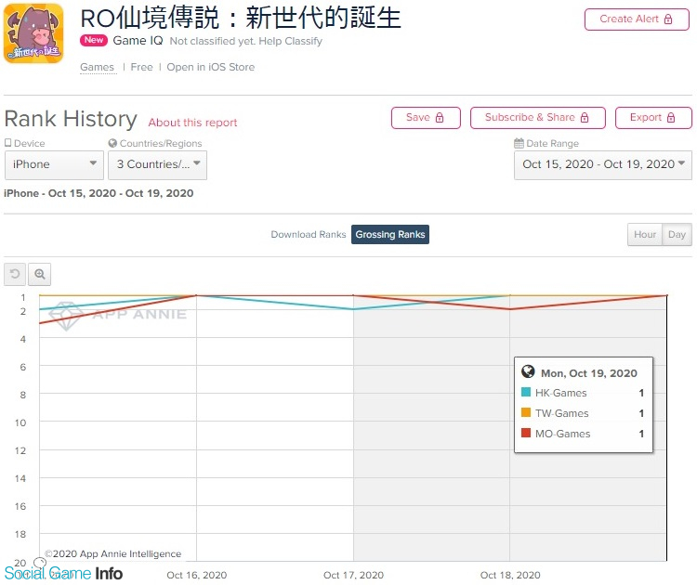Click device icon beside Device label
The height and width of the screenshot is (585, 697).
click(8, 143)
